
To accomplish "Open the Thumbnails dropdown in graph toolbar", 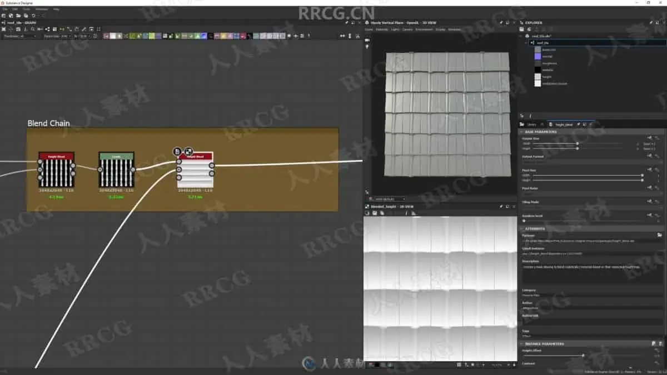I will (19, 36).
